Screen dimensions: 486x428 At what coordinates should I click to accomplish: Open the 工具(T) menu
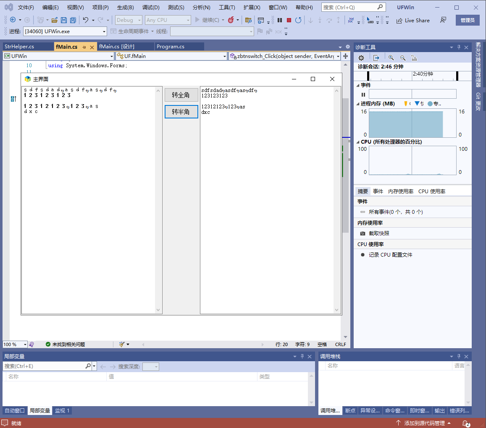tap(227, 8)
